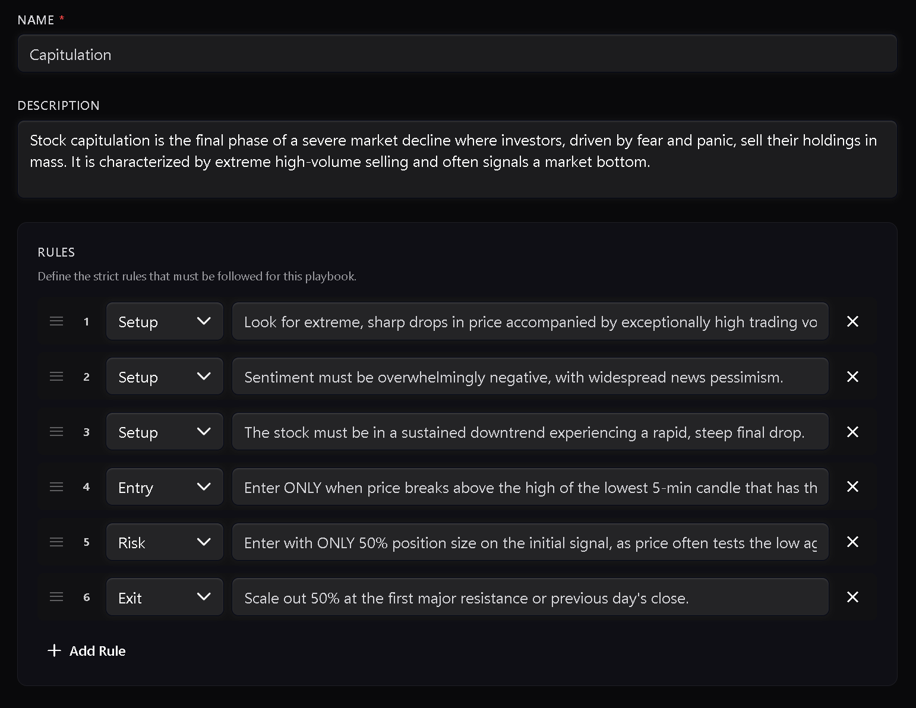Open the Risk rule type dropdown
The width and height of the screenshot is (916, 708).
tap(165, 542)
